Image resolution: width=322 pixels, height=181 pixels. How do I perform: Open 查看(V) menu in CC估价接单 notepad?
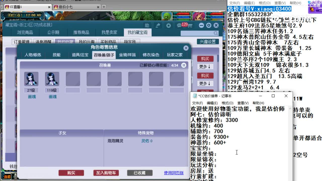[x=243, y=103]
